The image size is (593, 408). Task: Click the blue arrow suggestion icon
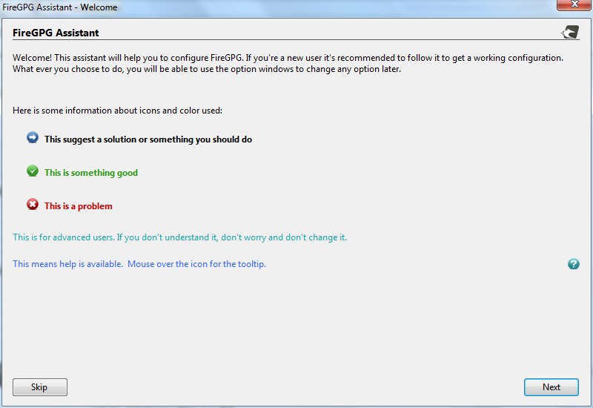click(33, 138)
